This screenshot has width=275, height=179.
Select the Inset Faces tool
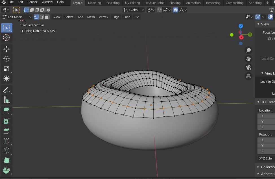(x=6, y=121)
